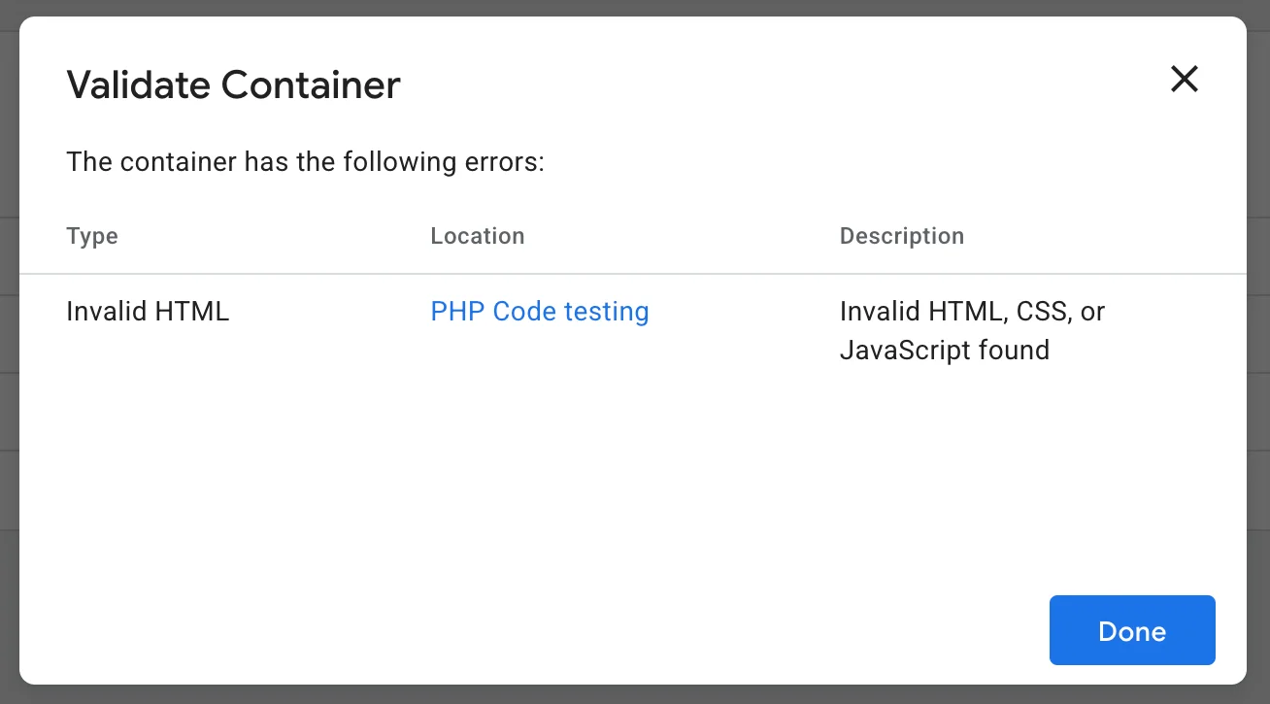
Task: Select the Description column header
Action: 902,236
